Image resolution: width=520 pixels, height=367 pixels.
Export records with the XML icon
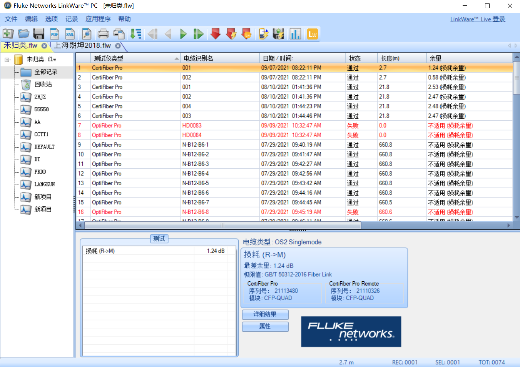coord(70,34)
